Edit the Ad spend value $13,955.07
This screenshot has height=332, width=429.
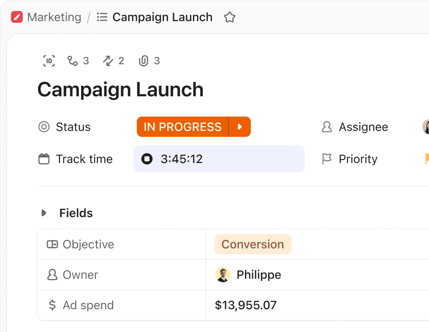point(246,305)
